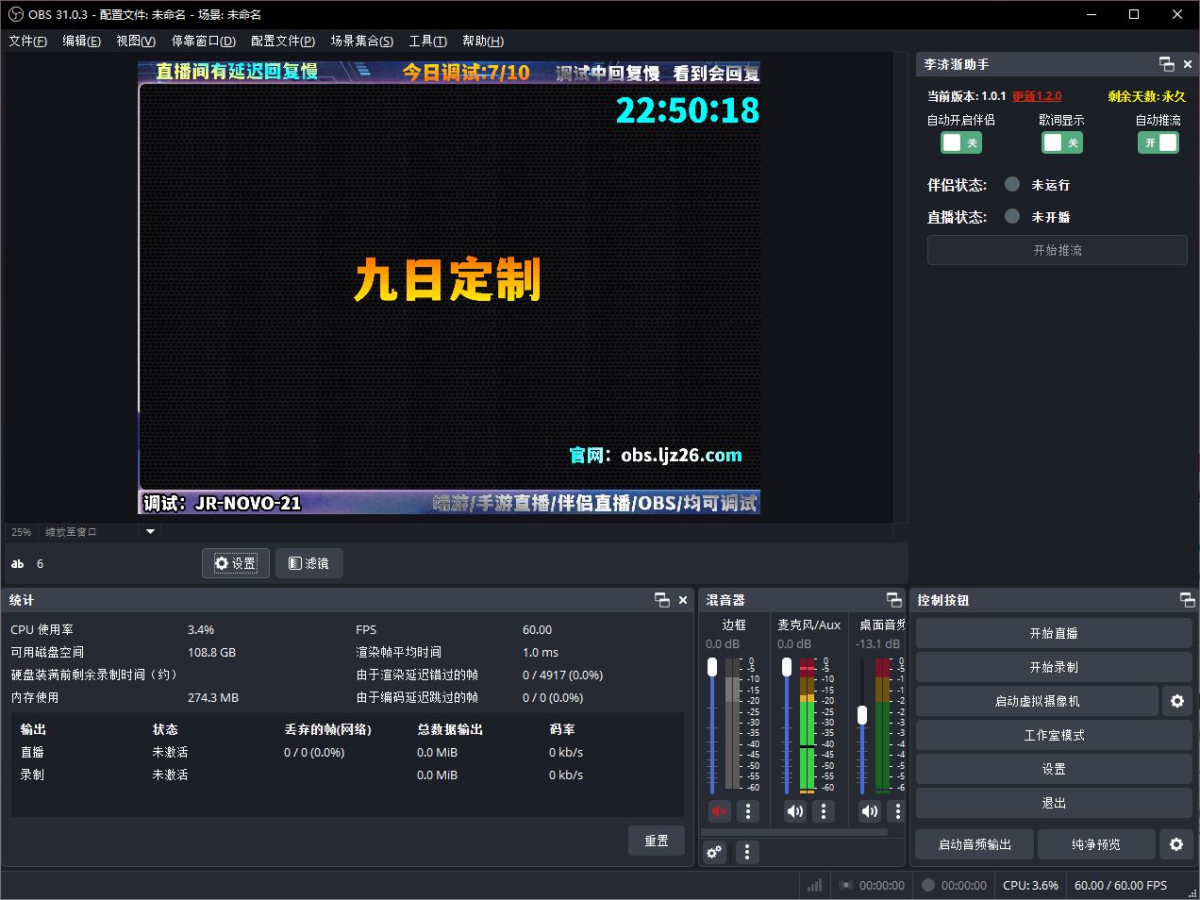Open the 工具(T) menu
This screenshot has height=900, width=1200.
427,41
